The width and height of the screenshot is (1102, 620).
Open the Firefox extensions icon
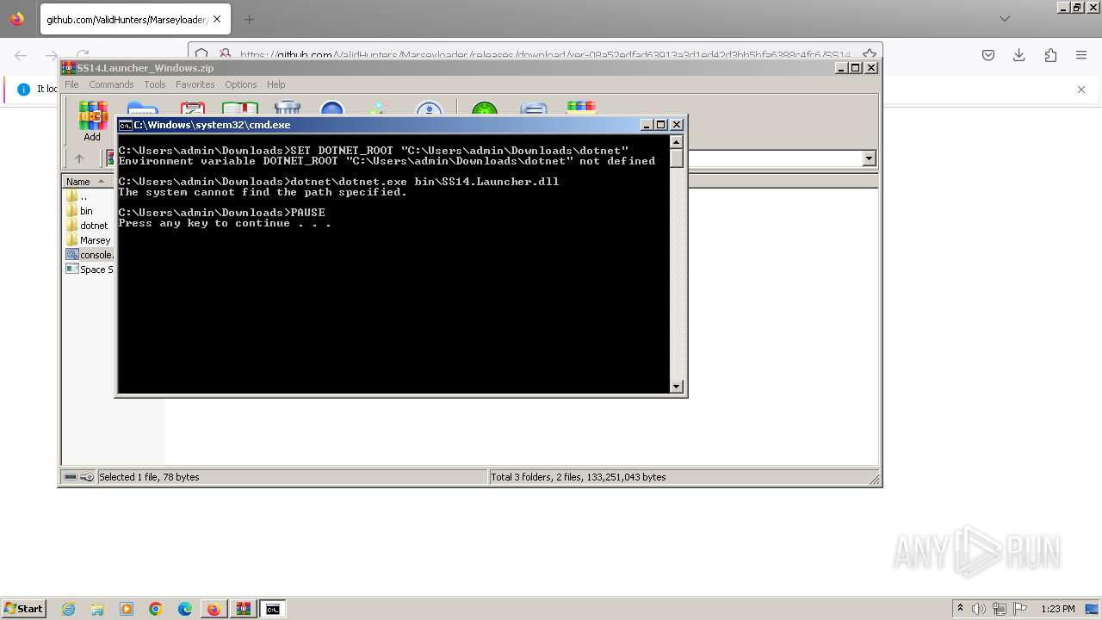[1050, 55]
